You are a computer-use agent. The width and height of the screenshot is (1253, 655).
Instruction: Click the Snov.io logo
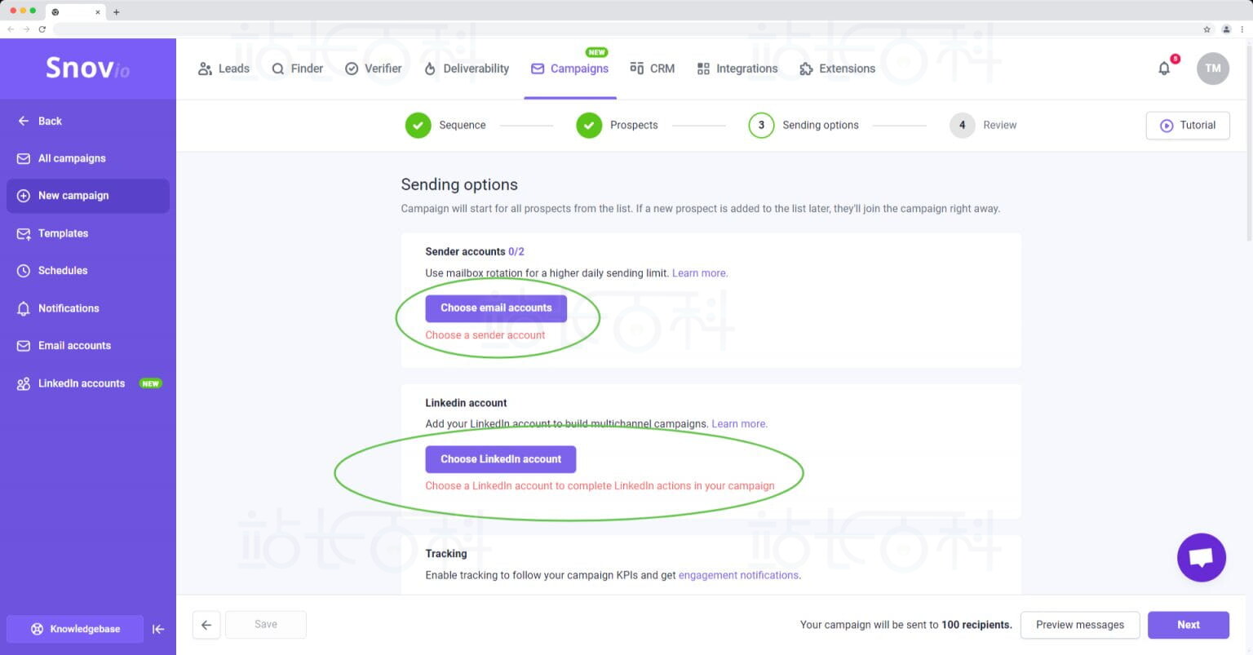point(87,68)
